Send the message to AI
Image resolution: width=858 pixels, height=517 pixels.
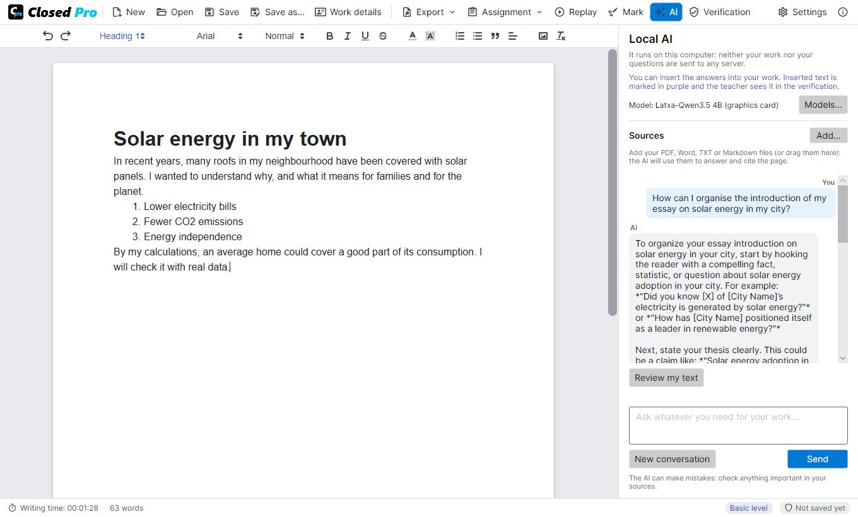(817, 459)
